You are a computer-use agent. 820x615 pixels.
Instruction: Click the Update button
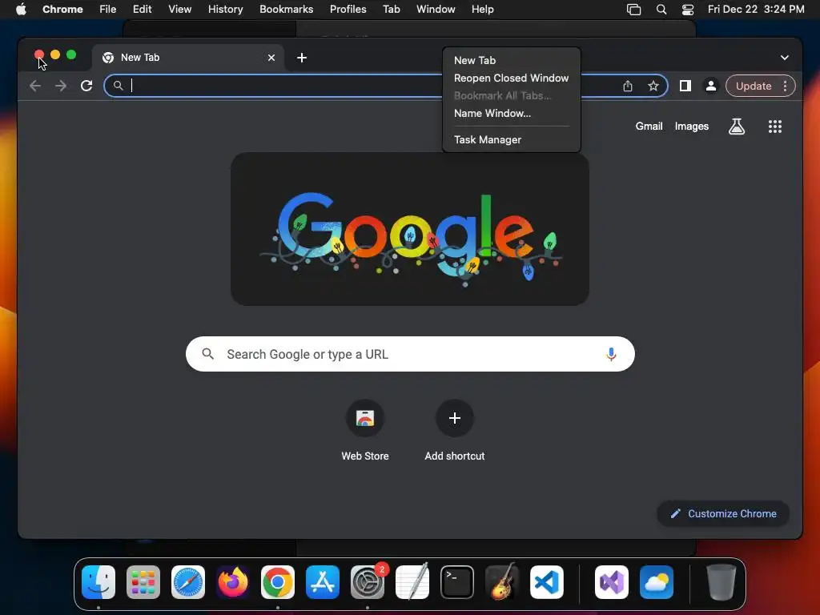(753, 86)
